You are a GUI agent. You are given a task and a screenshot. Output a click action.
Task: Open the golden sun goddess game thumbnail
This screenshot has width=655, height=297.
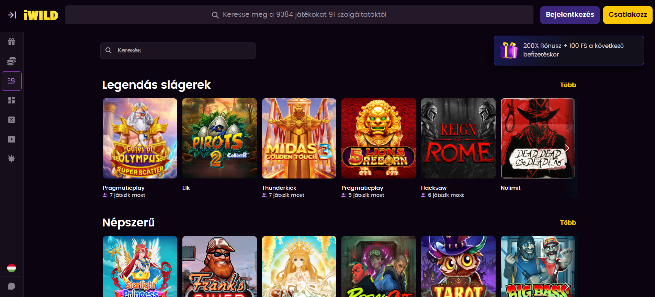coord(299,267)
